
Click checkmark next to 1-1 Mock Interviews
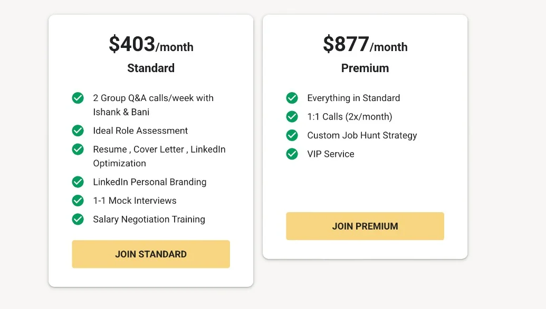pos(78,201)
